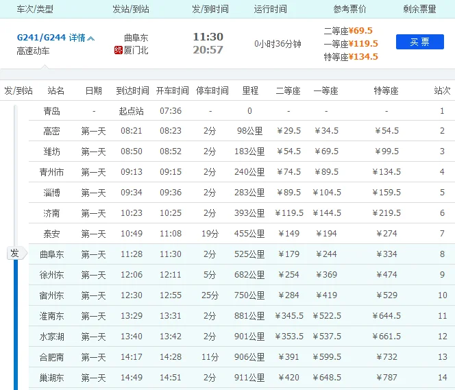Select 曲阜东 row in the stop list

[242, 254]
